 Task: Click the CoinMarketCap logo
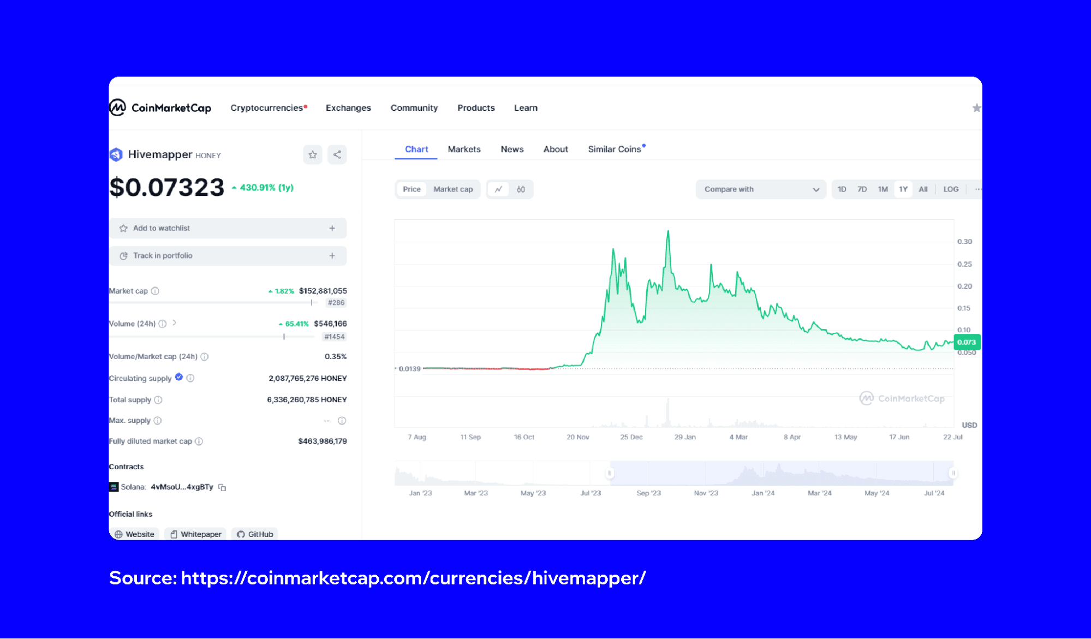point(160,108)
